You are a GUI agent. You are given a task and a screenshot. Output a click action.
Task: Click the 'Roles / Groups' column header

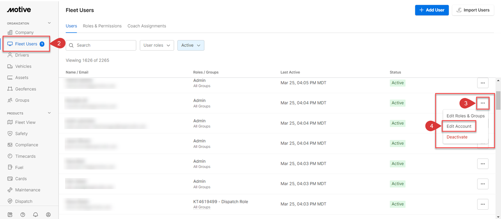(206, 72)
